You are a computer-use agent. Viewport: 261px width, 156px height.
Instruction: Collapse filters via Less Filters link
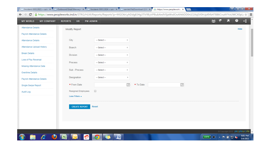(75, 96)
